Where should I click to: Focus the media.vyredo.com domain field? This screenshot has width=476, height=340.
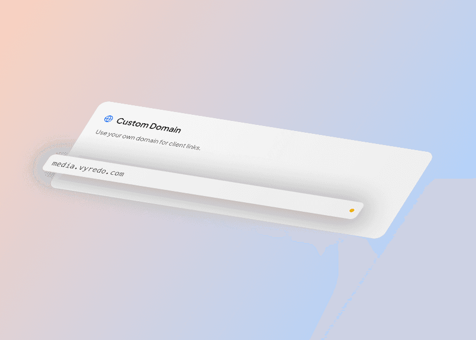[203, 187]
